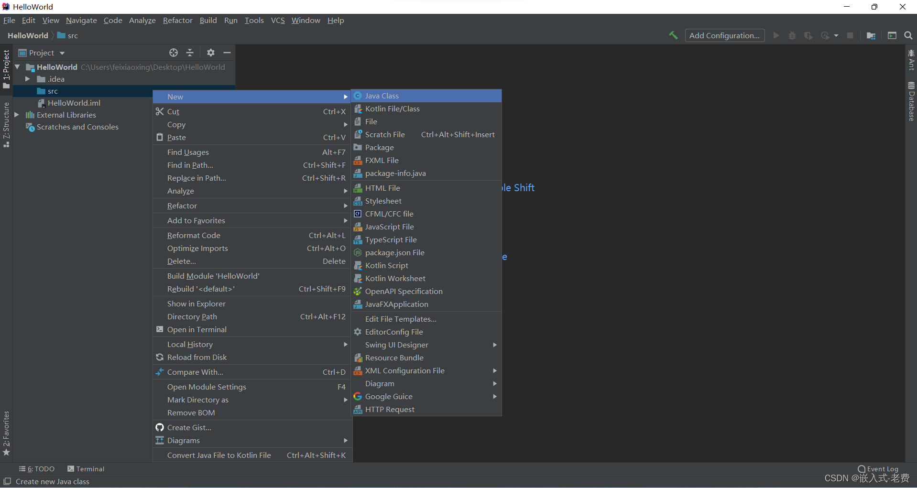Toggle the 6: TODO tool window
Viewport: 917px width, 488px height.
pyautogui.click(x=37, y=469)
